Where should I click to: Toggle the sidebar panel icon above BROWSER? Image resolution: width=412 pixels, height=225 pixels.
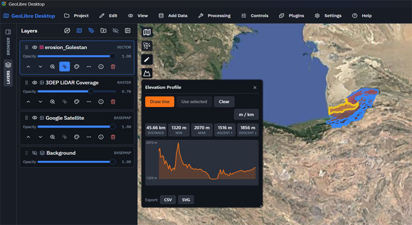[8, 32]
